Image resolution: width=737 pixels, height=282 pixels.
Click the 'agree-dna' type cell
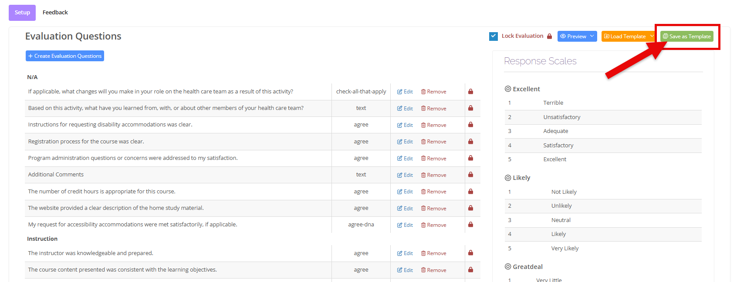361,225
